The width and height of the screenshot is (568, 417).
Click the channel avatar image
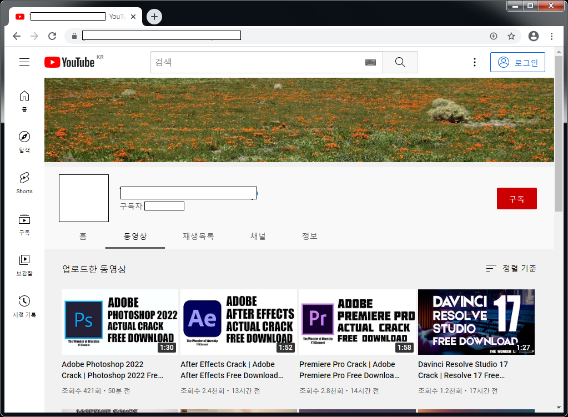[84, 198]
